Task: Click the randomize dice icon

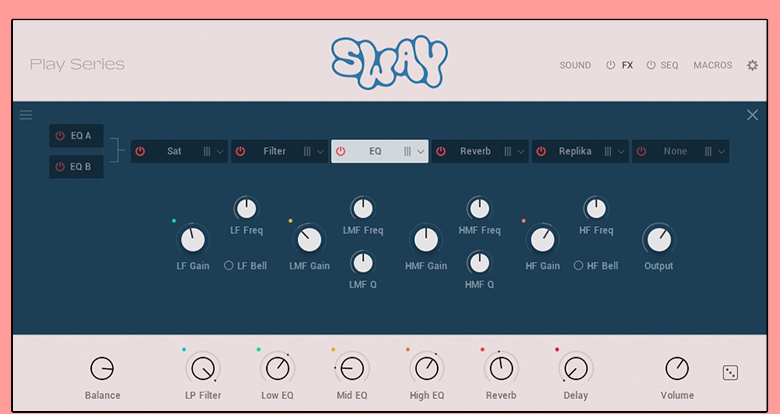Action: tap(730, 373)
